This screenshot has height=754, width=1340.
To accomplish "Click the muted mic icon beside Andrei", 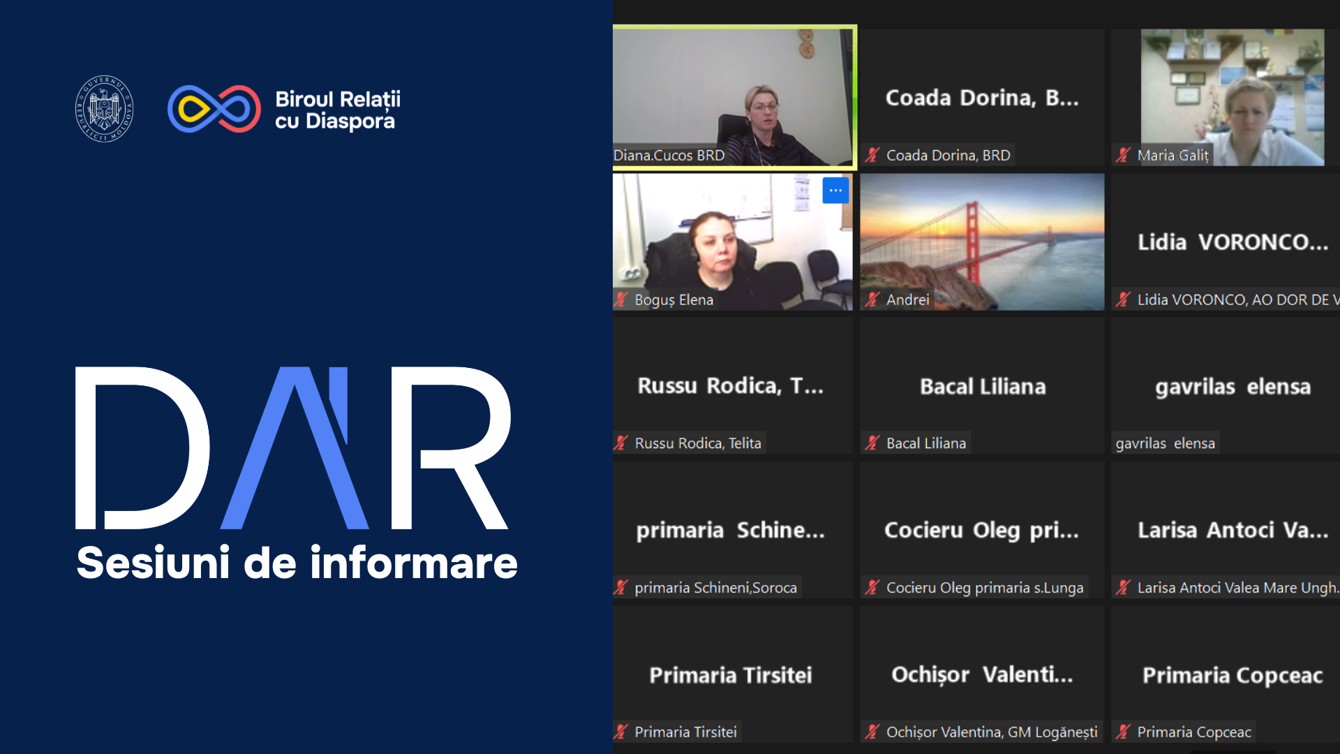I will coord(872,300).
